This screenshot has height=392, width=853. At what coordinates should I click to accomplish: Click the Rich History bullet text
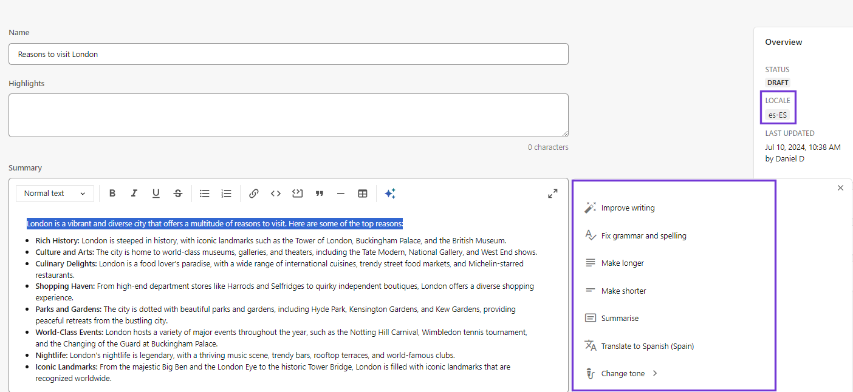click(270, 241)
